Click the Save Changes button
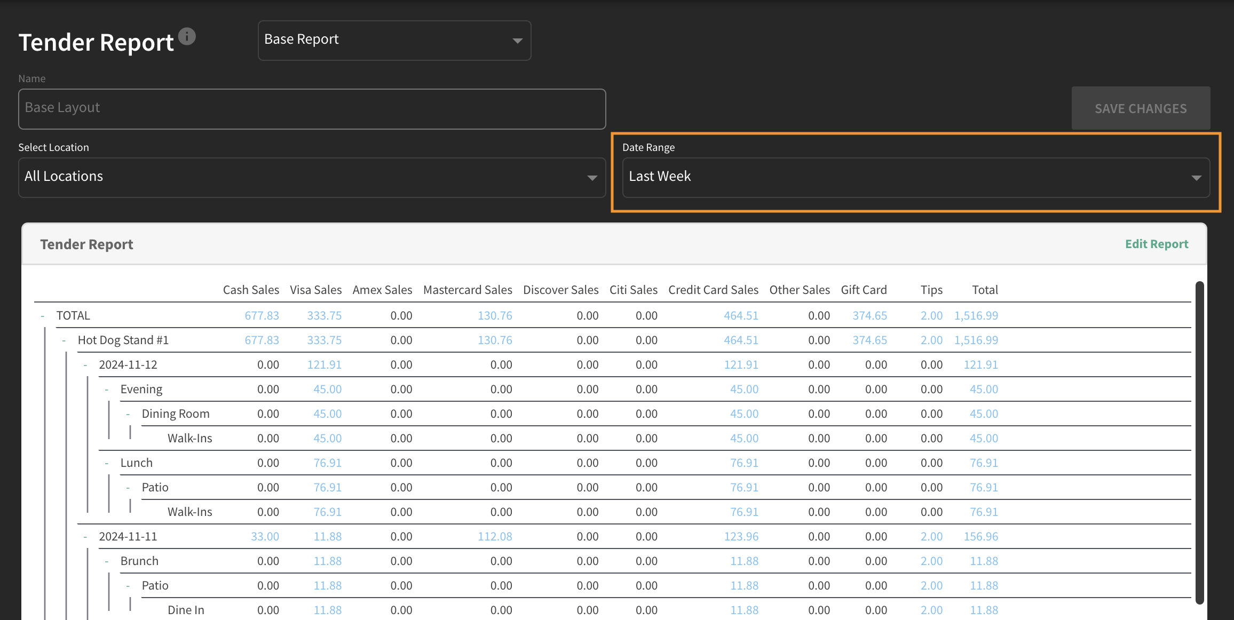Image resolution: width=1234 pixels, height=620 pixels. coord(1141,108)
